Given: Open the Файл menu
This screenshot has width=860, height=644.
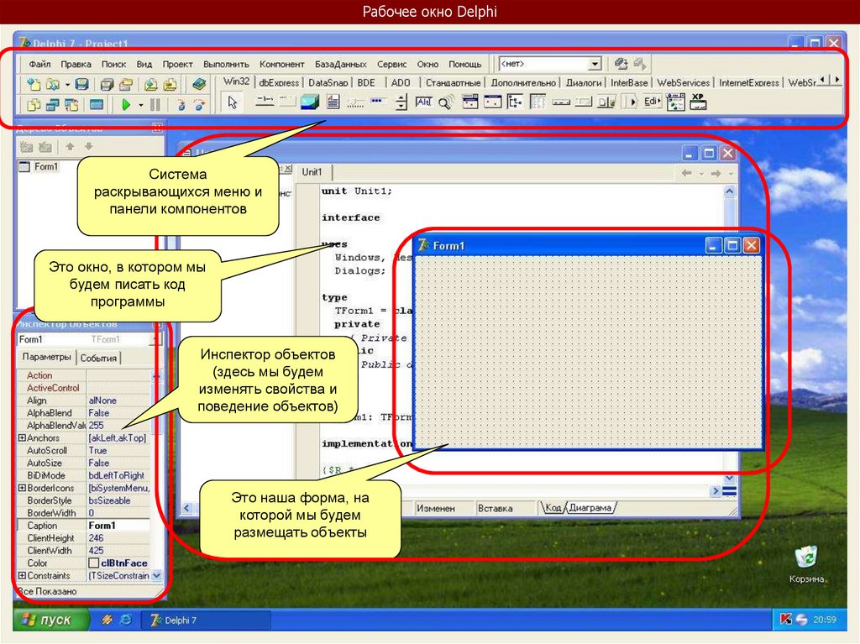Looking at the screenshot, I should [39, 64].
